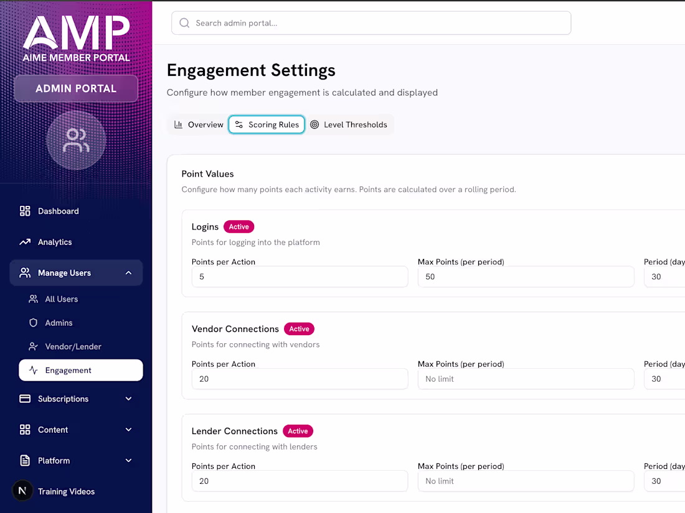Click the search magnifier icon
The height and width of the screenshot is (513, 685).
coord(184,23)
